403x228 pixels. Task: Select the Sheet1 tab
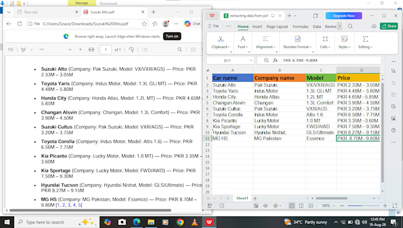click(x=242, y=198)
